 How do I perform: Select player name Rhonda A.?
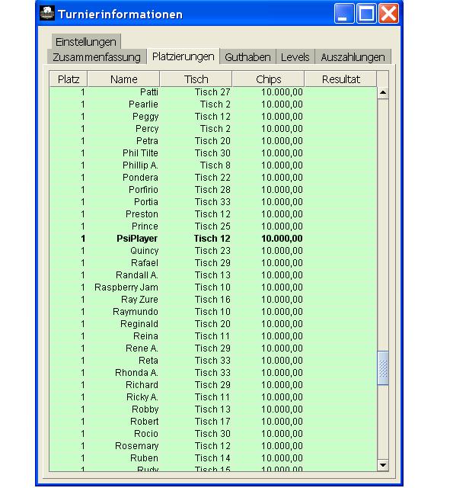[x=136, y=373]
